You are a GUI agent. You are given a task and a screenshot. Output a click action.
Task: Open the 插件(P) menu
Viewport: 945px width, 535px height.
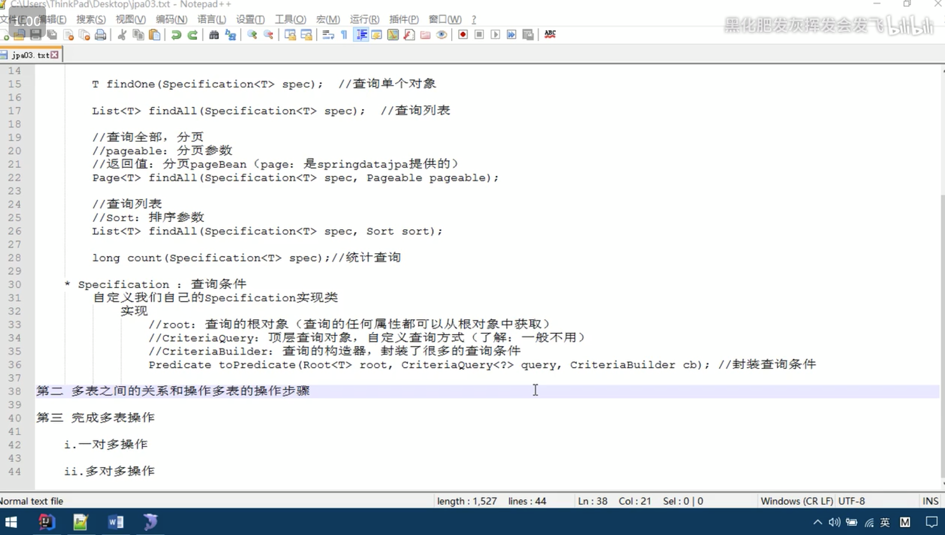404,19
